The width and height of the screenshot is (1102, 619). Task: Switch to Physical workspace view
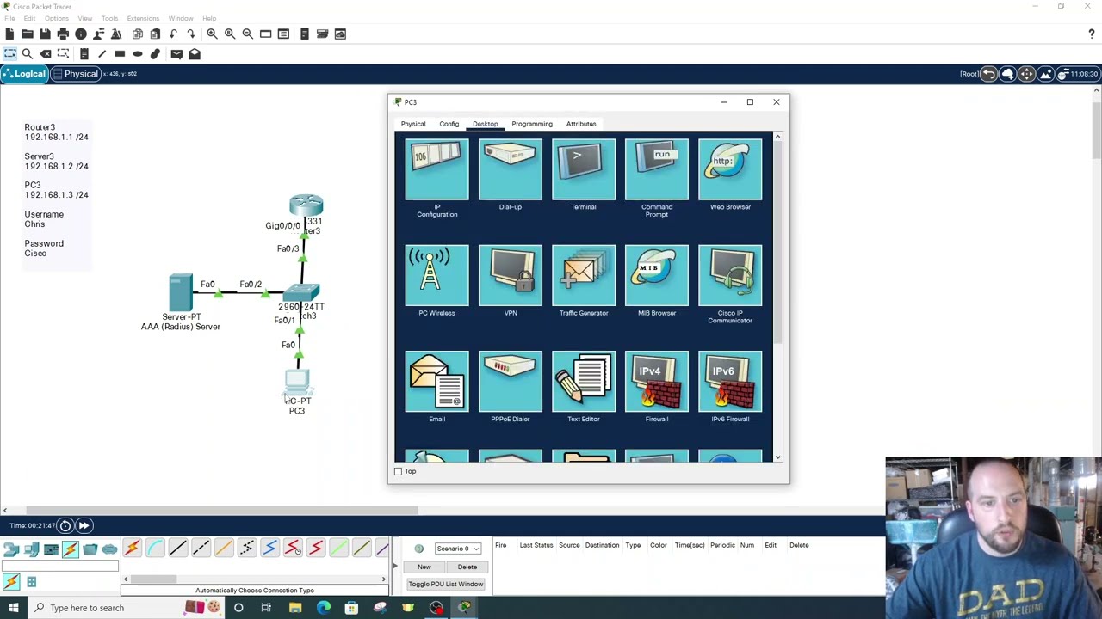pyautogui.click(x=76, y=74)
